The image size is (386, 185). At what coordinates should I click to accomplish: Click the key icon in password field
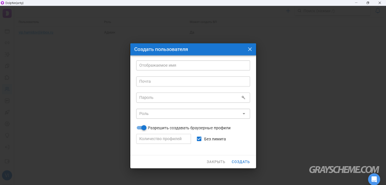point(243,98)
